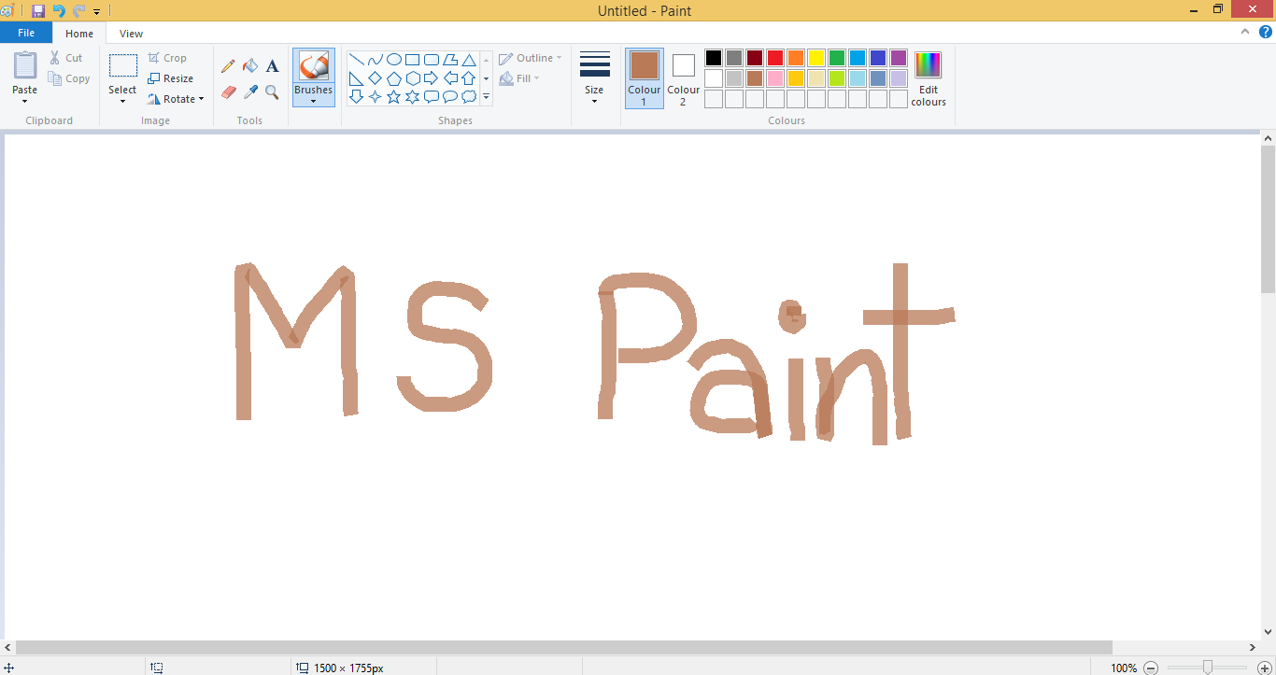Switch to the View tab

[131, 34]
